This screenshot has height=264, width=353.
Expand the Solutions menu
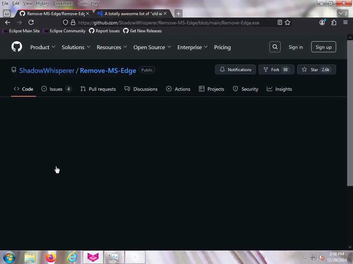[x=76, y=47]
